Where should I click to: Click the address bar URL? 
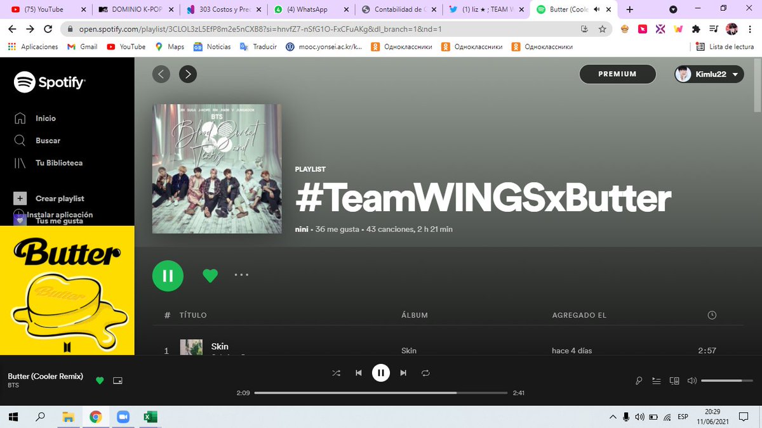(x=260, y=29)
